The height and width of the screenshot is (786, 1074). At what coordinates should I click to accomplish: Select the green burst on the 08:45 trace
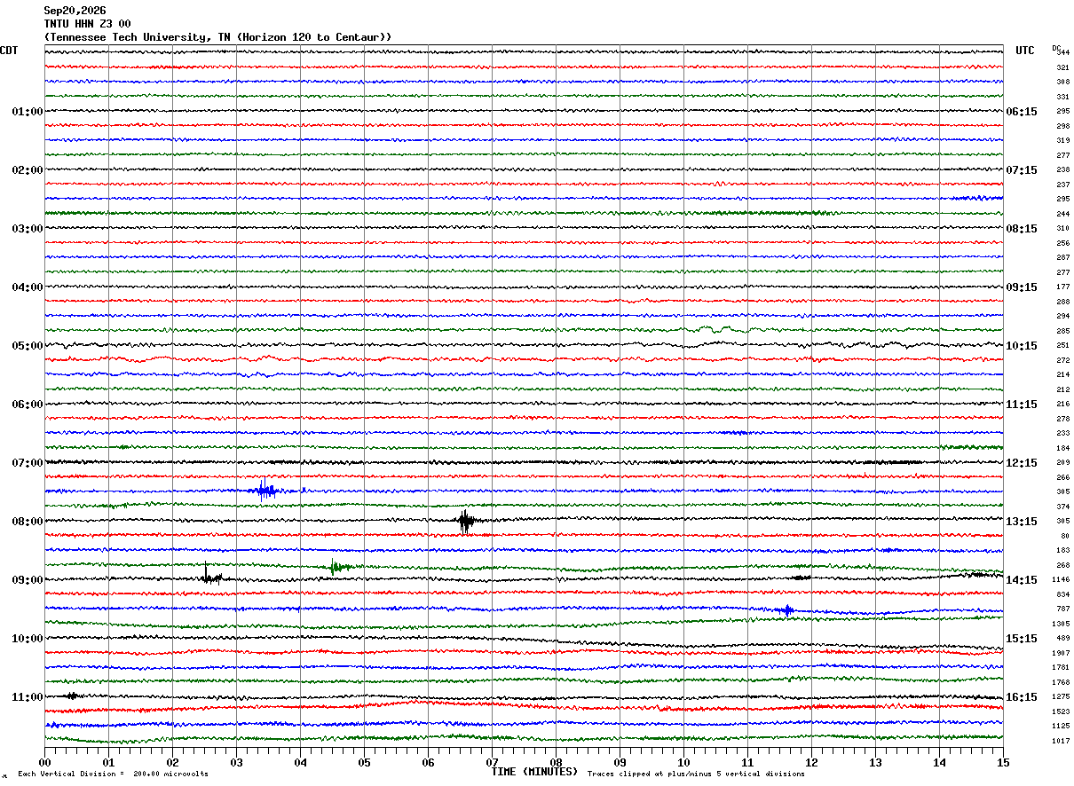[338, 566]
